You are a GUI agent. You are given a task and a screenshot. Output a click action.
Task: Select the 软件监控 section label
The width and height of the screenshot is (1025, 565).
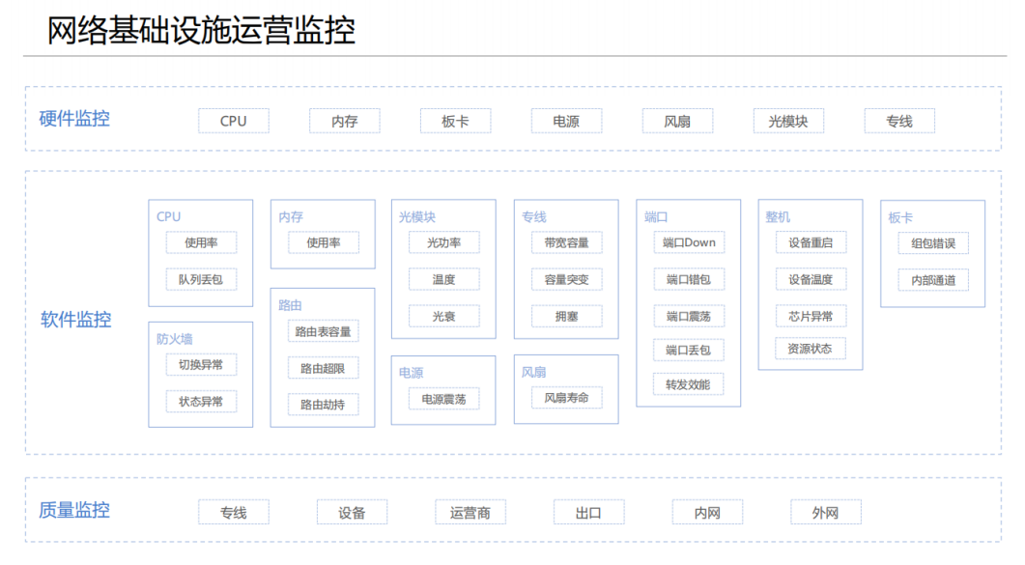(x=75, y=320)
